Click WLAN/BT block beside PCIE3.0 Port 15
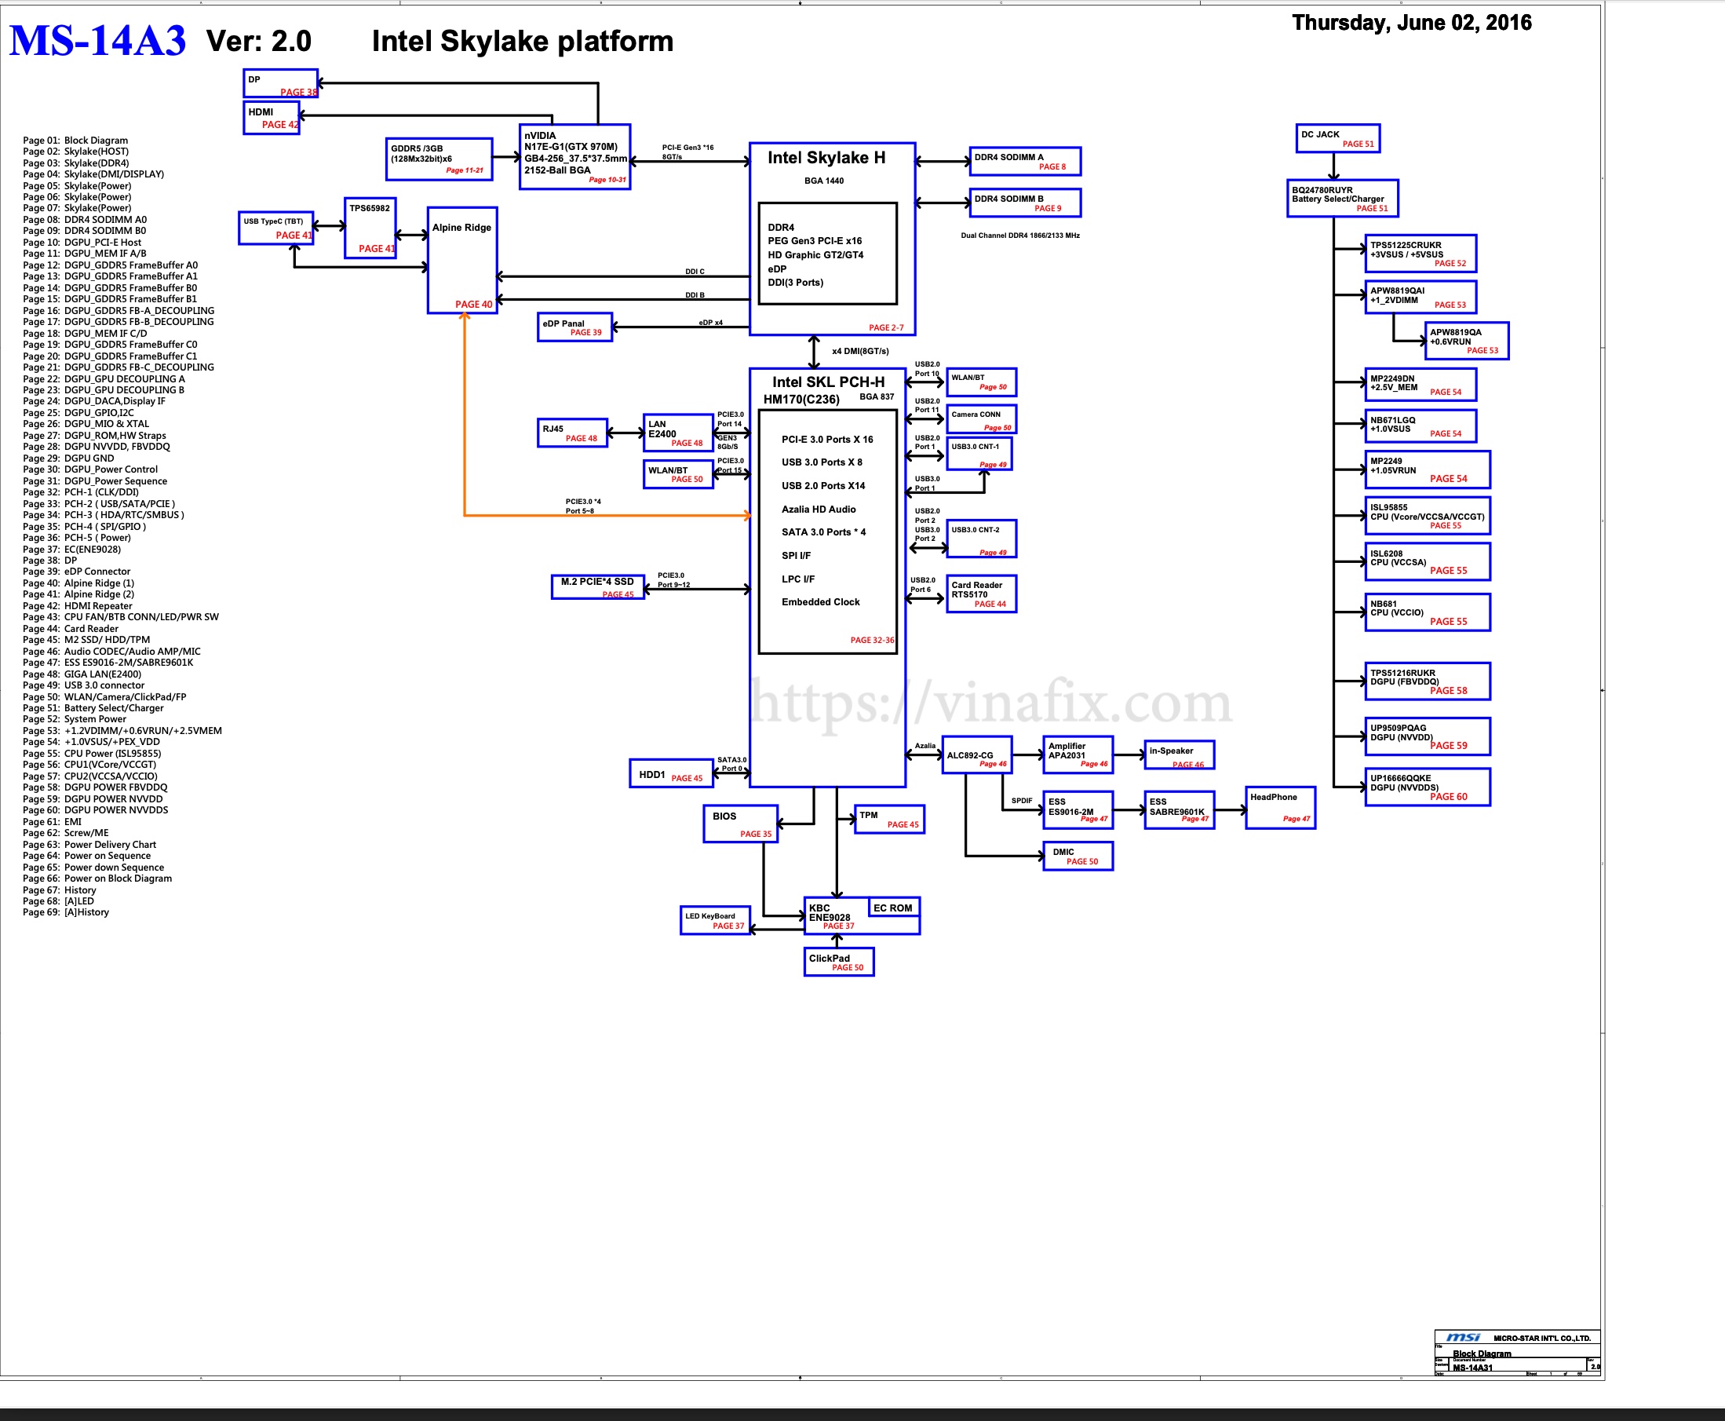 (x=678, y=475)
